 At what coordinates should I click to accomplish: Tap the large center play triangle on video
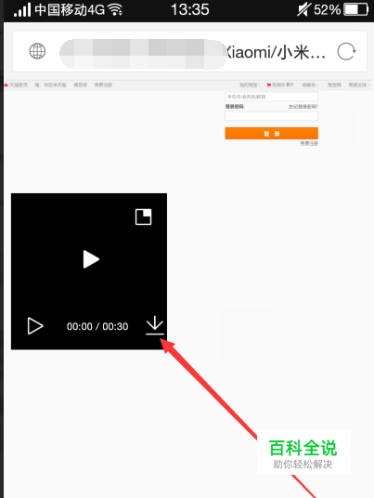point(91,259)
